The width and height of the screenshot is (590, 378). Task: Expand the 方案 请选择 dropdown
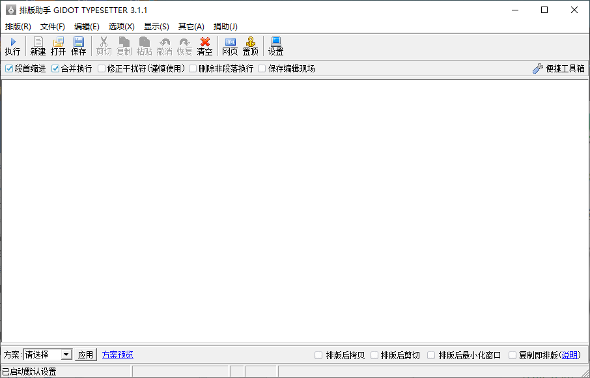[x=66, y=355]
